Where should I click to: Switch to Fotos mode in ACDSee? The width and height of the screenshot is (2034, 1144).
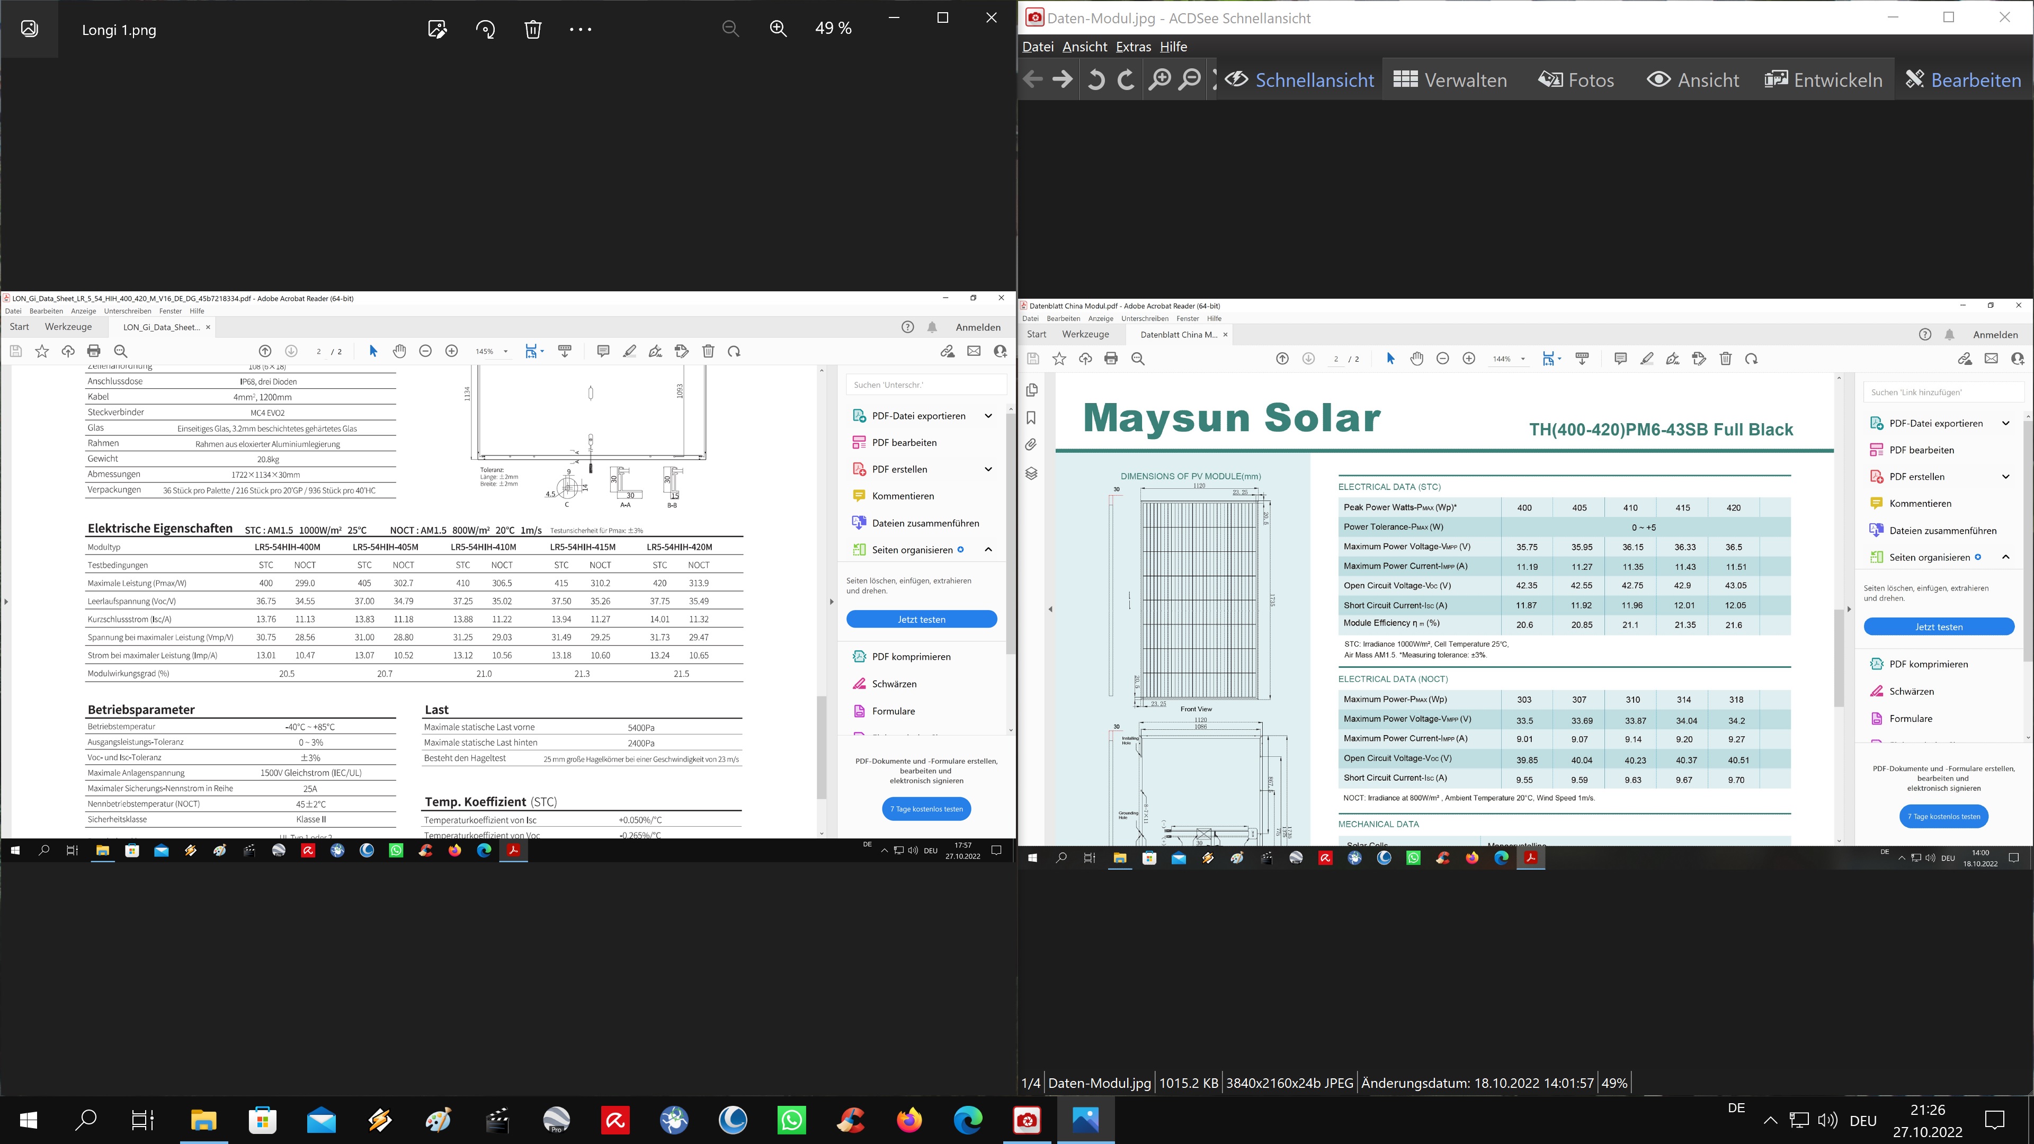(x=1576, y=80)
